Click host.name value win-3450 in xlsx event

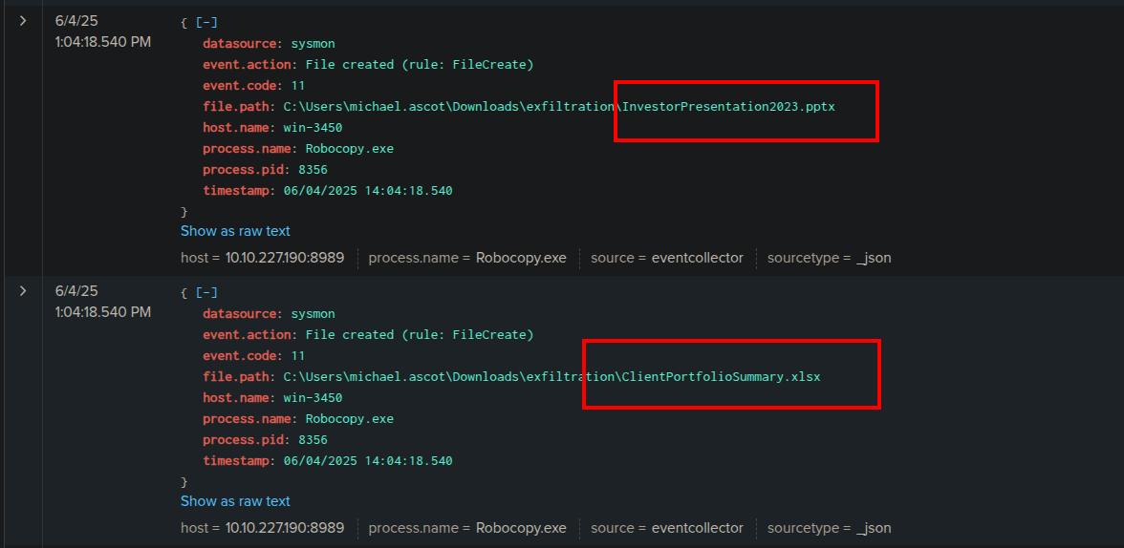click(313, 397)
